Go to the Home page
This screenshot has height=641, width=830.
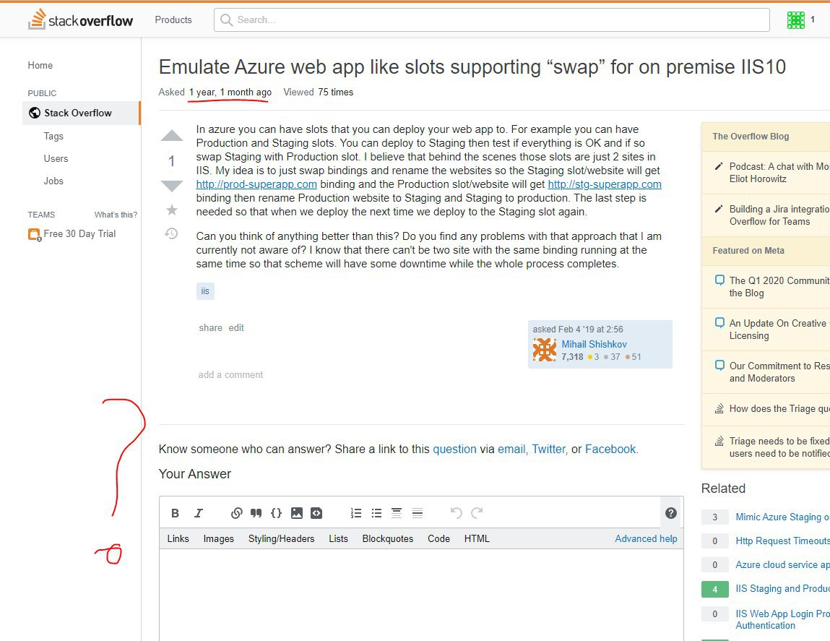tap(40, 65)
